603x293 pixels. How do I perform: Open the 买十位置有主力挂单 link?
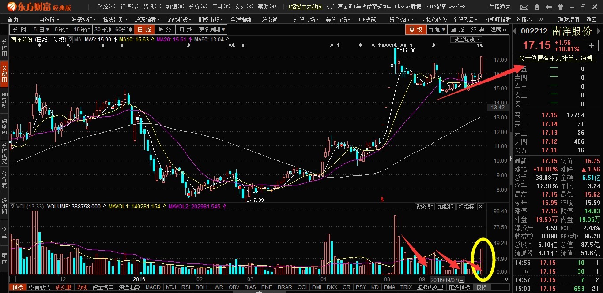click(x=557, y=58)
